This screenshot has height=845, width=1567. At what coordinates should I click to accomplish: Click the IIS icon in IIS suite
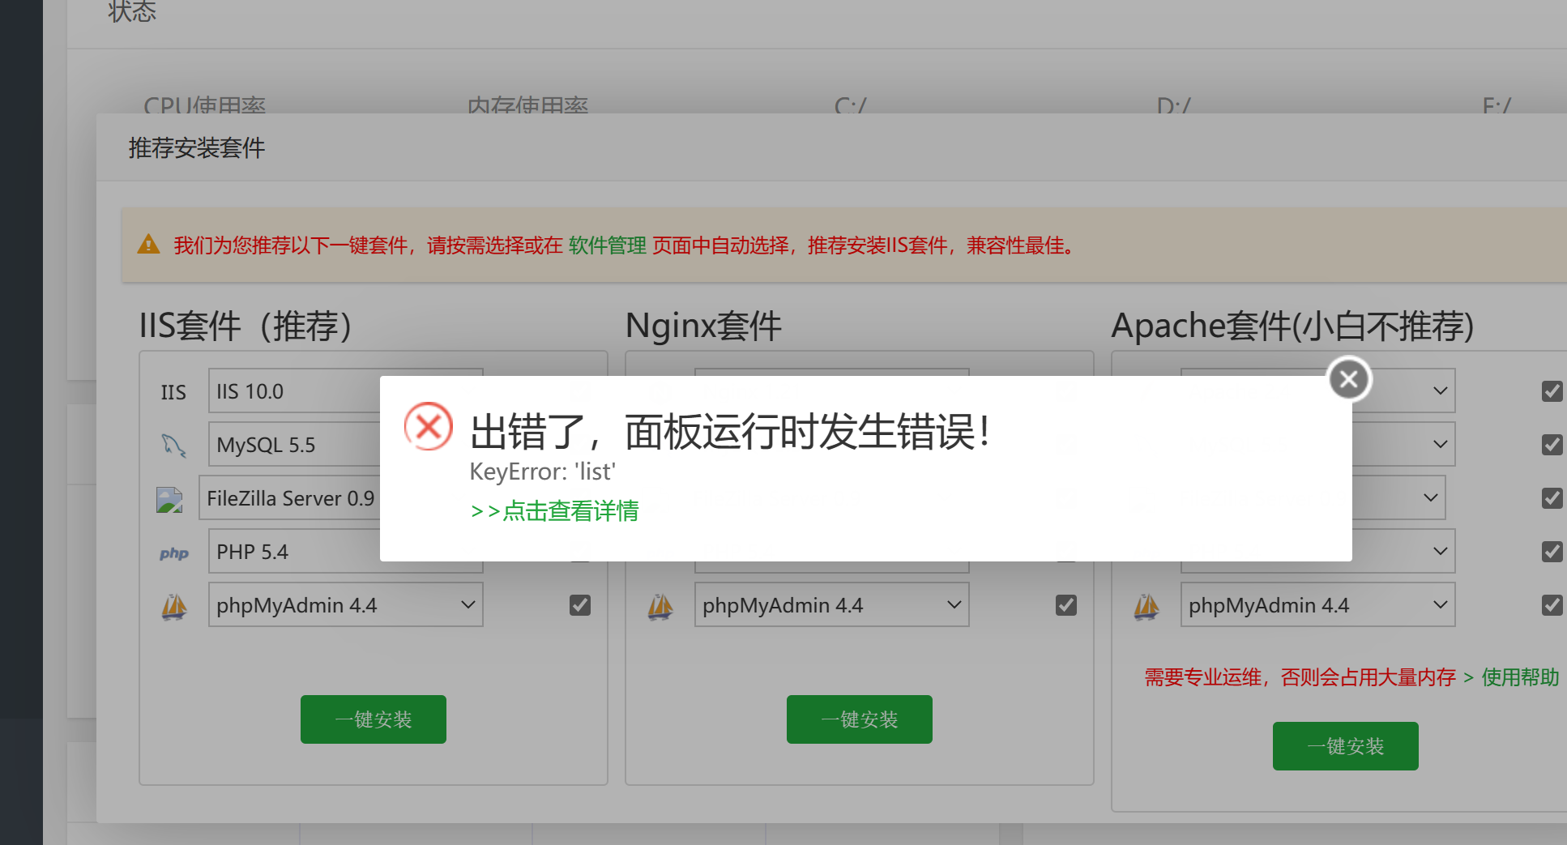[173, 392]
